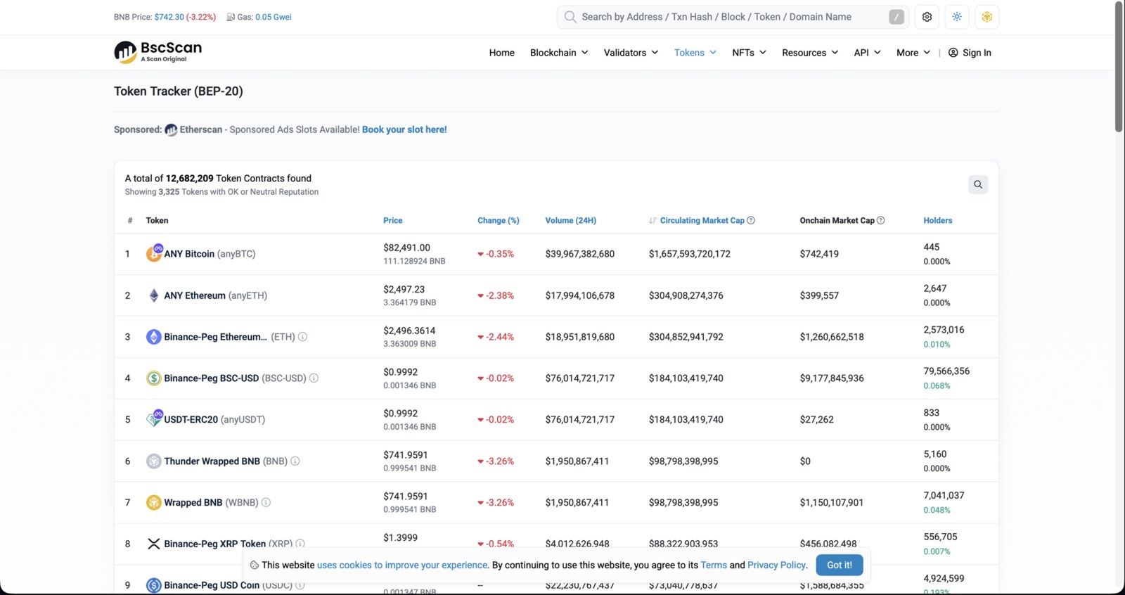Click info icon beside Binance-Peg BSC-USD
This screenshot has height=595, width=1125.
(314, 378)
